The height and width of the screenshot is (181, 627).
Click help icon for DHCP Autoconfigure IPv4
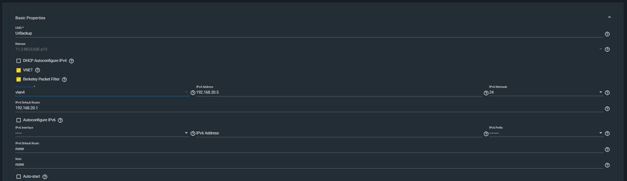click(71, 61)
